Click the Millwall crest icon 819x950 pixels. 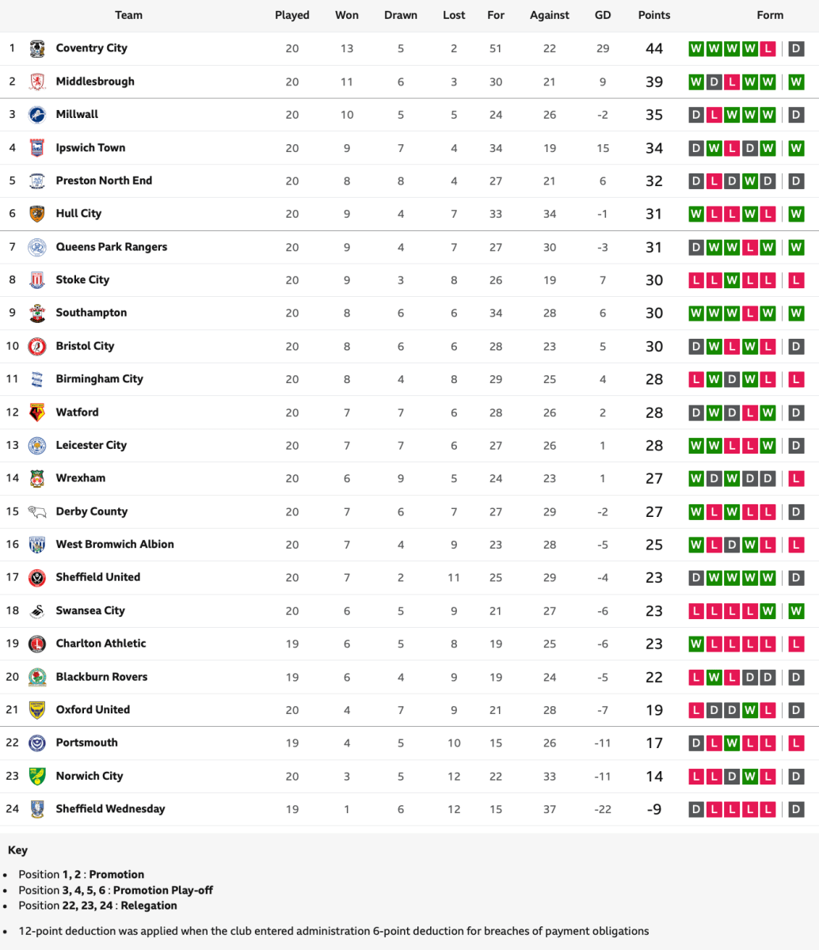(36, 115)
